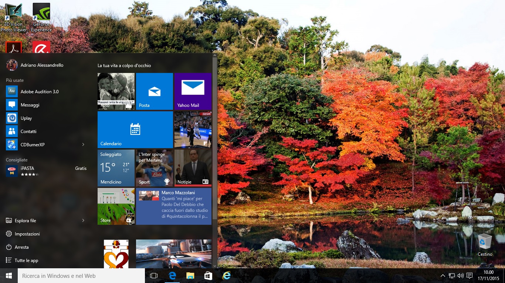Open the heart logo tile
Image resolution: width=505 pixels, height=283 pixels.
click(116, 254)
